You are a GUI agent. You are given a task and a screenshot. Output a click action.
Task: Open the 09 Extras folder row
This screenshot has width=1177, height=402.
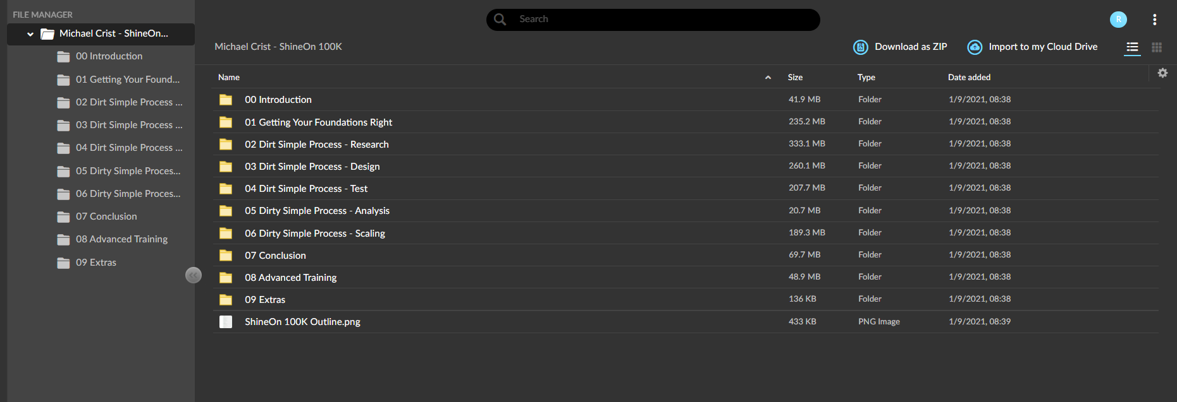(x=686, y=300)
